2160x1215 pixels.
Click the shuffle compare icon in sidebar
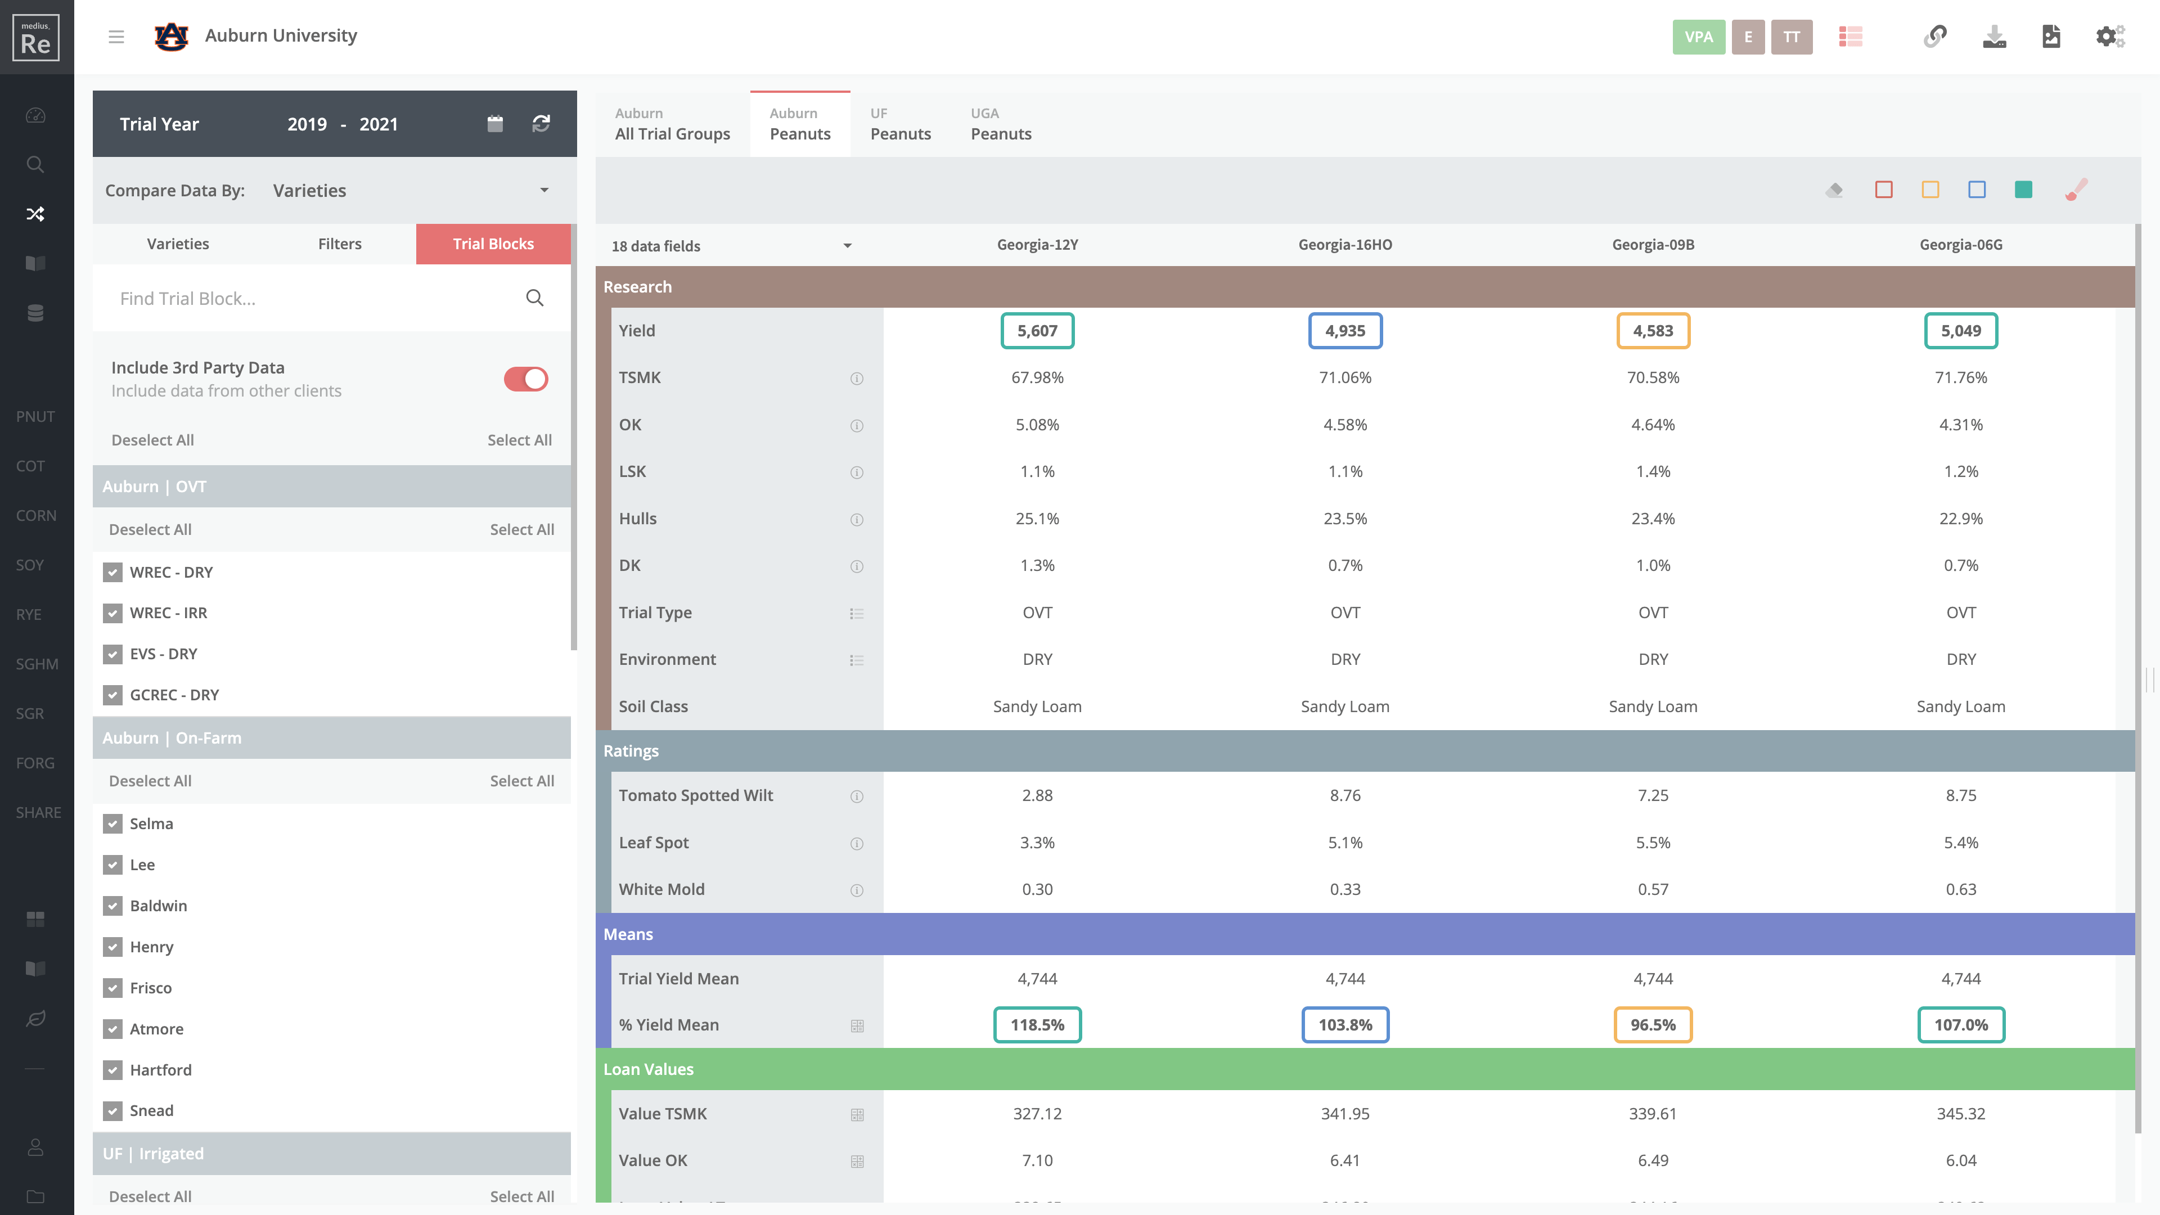35,214
